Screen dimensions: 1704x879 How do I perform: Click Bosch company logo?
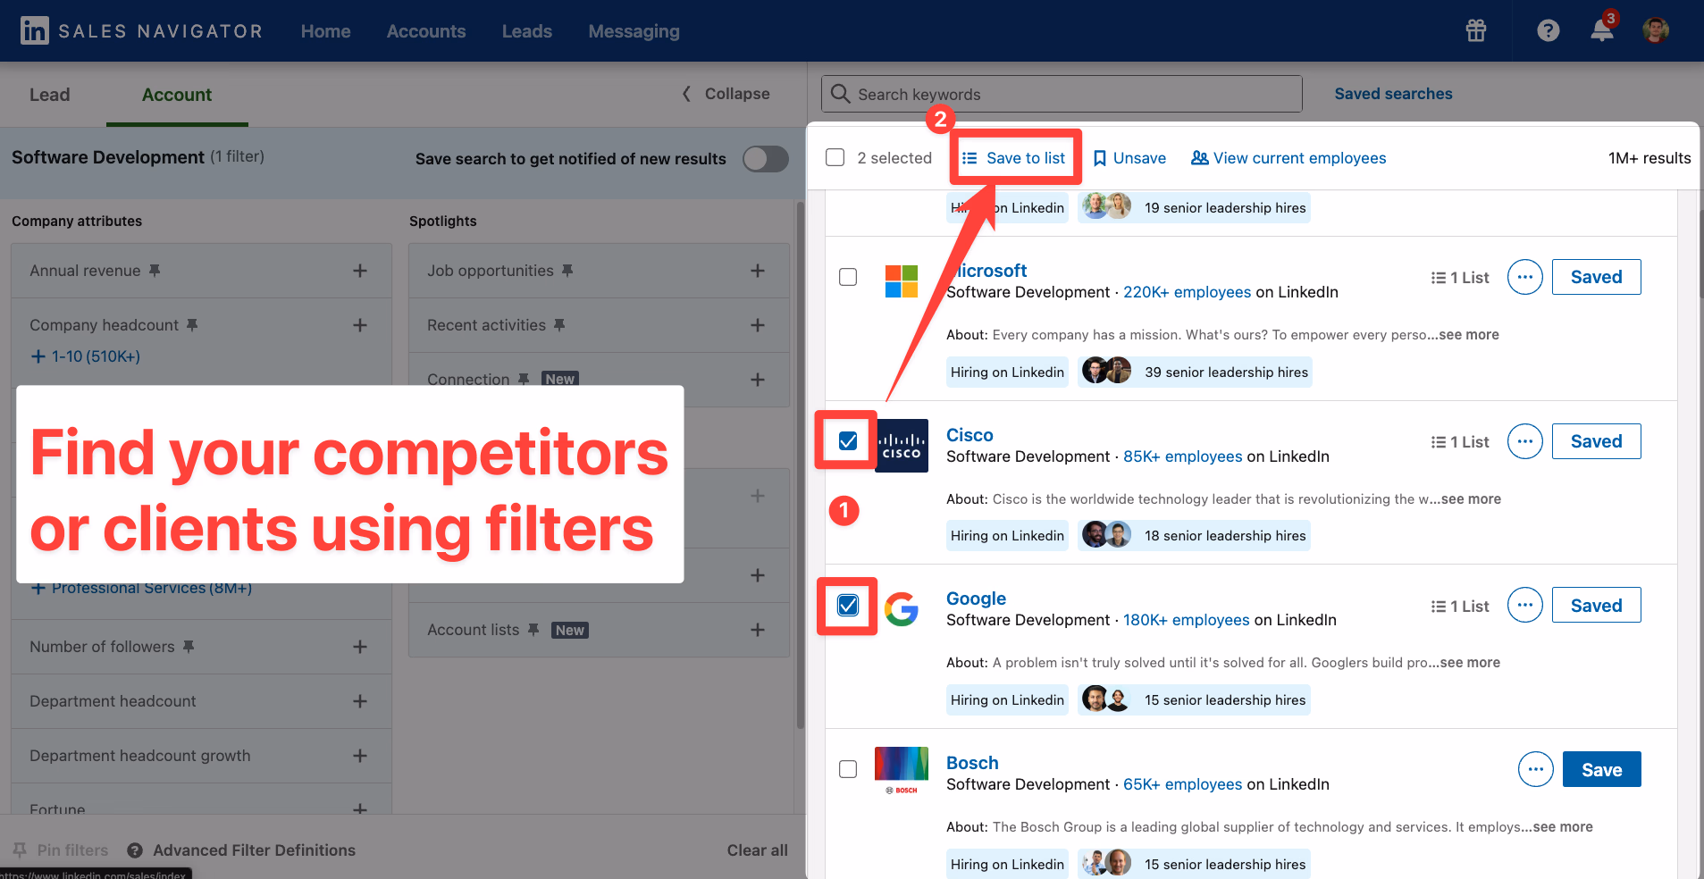pyautogui.click(x=902, y=770)
